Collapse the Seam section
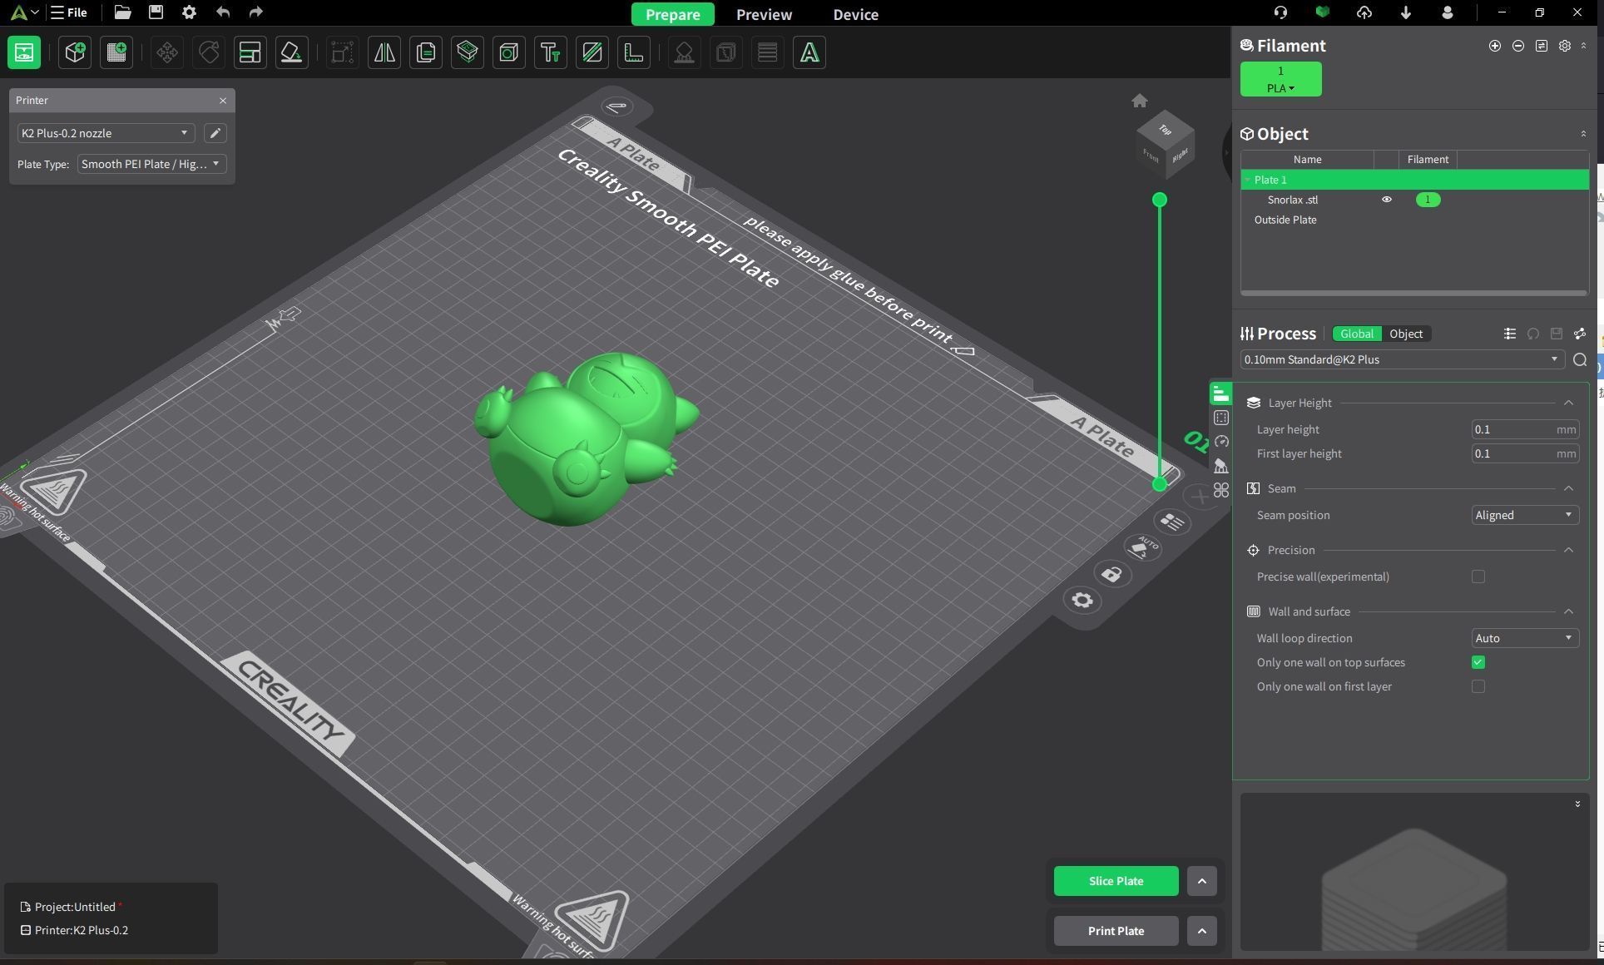 [1568, 488]
